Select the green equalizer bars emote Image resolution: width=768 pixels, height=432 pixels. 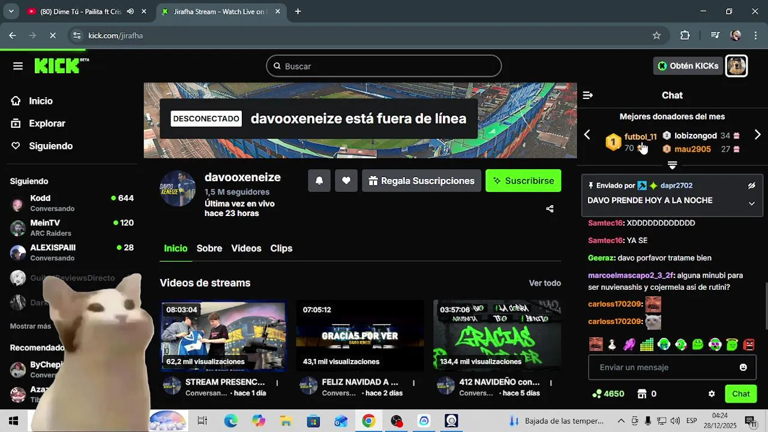tap(646, 344)
